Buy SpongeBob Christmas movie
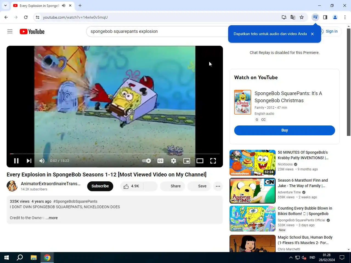Image resolution: width=351 pixels, height=263 pixels. pos(285,130)
